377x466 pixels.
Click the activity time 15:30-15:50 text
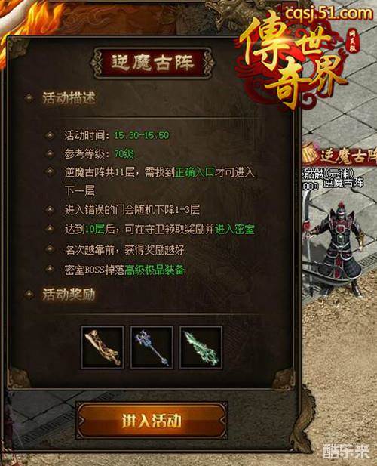tap(142, 135)
